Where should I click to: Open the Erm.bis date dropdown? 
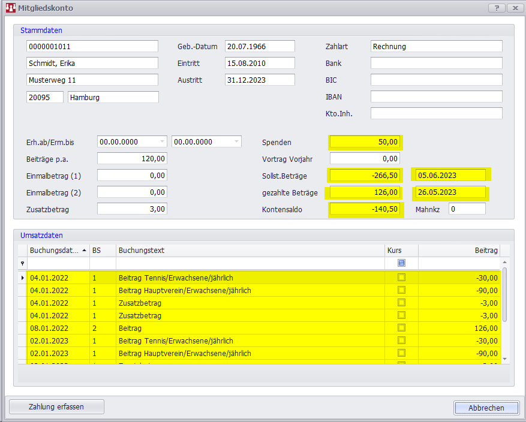(236, 142)
